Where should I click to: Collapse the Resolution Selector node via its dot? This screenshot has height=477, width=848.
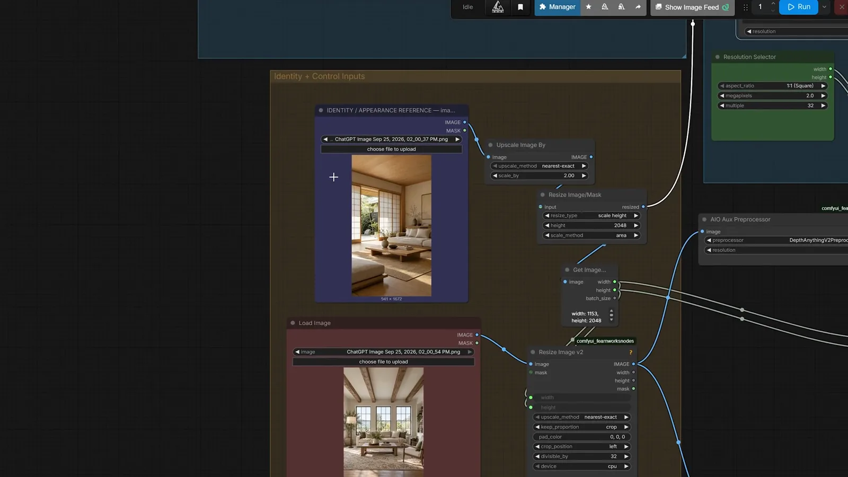(718, 57)
